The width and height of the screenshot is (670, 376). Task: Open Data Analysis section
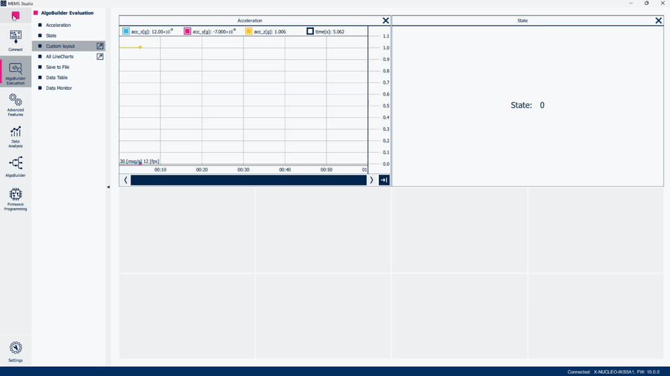click(x=15, y=137)
